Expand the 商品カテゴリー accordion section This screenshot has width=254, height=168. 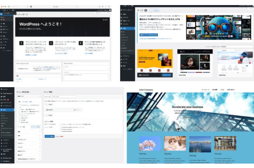(29, 151)
